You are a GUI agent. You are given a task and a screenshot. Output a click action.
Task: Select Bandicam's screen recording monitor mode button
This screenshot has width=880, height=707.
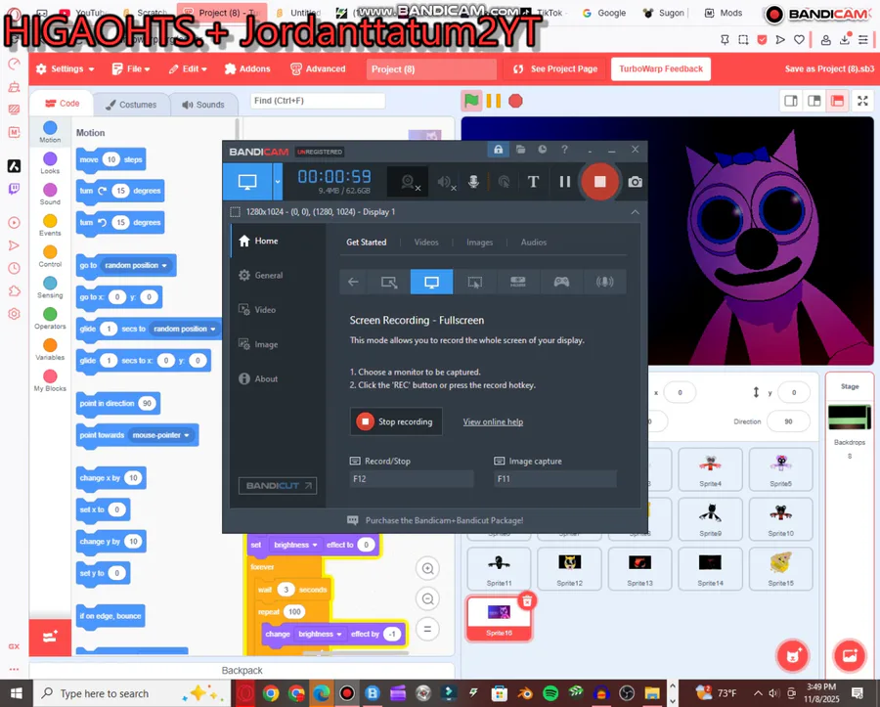coord(247,181)
